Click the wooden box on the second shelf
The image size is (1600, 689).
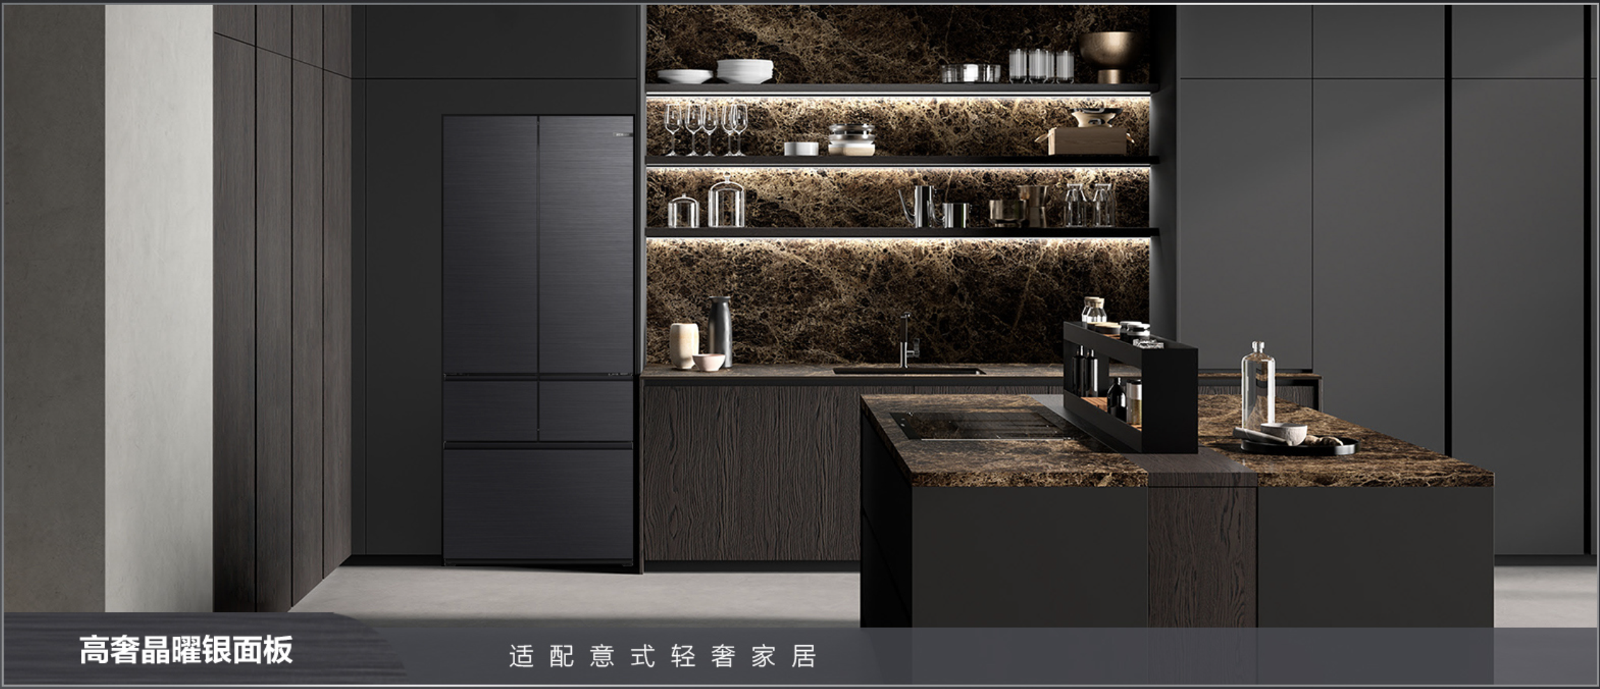point(1087,141)
